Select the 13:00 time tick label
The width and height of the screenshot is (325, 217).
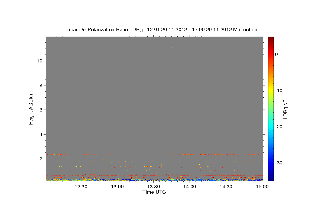click(x=117, y=187)
